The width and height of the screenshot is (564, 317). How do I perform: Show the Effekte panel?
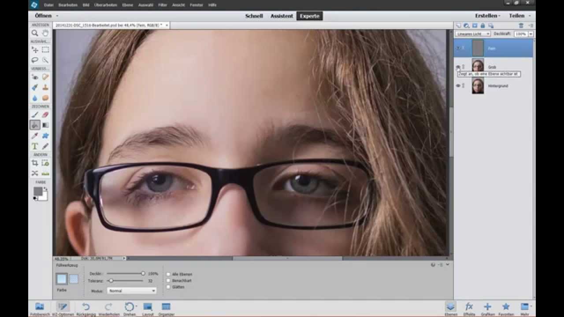[469, 309]
